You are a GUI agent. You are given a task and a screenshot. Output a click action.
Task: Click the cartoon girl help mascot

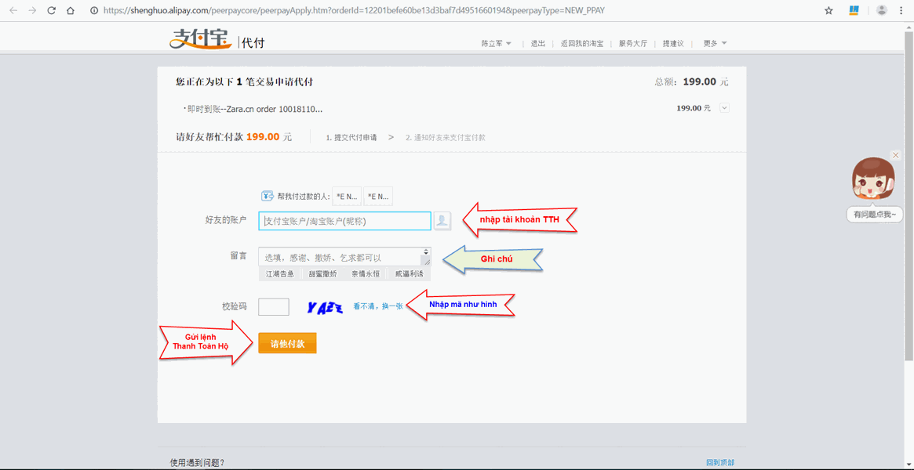coord(872,179)
